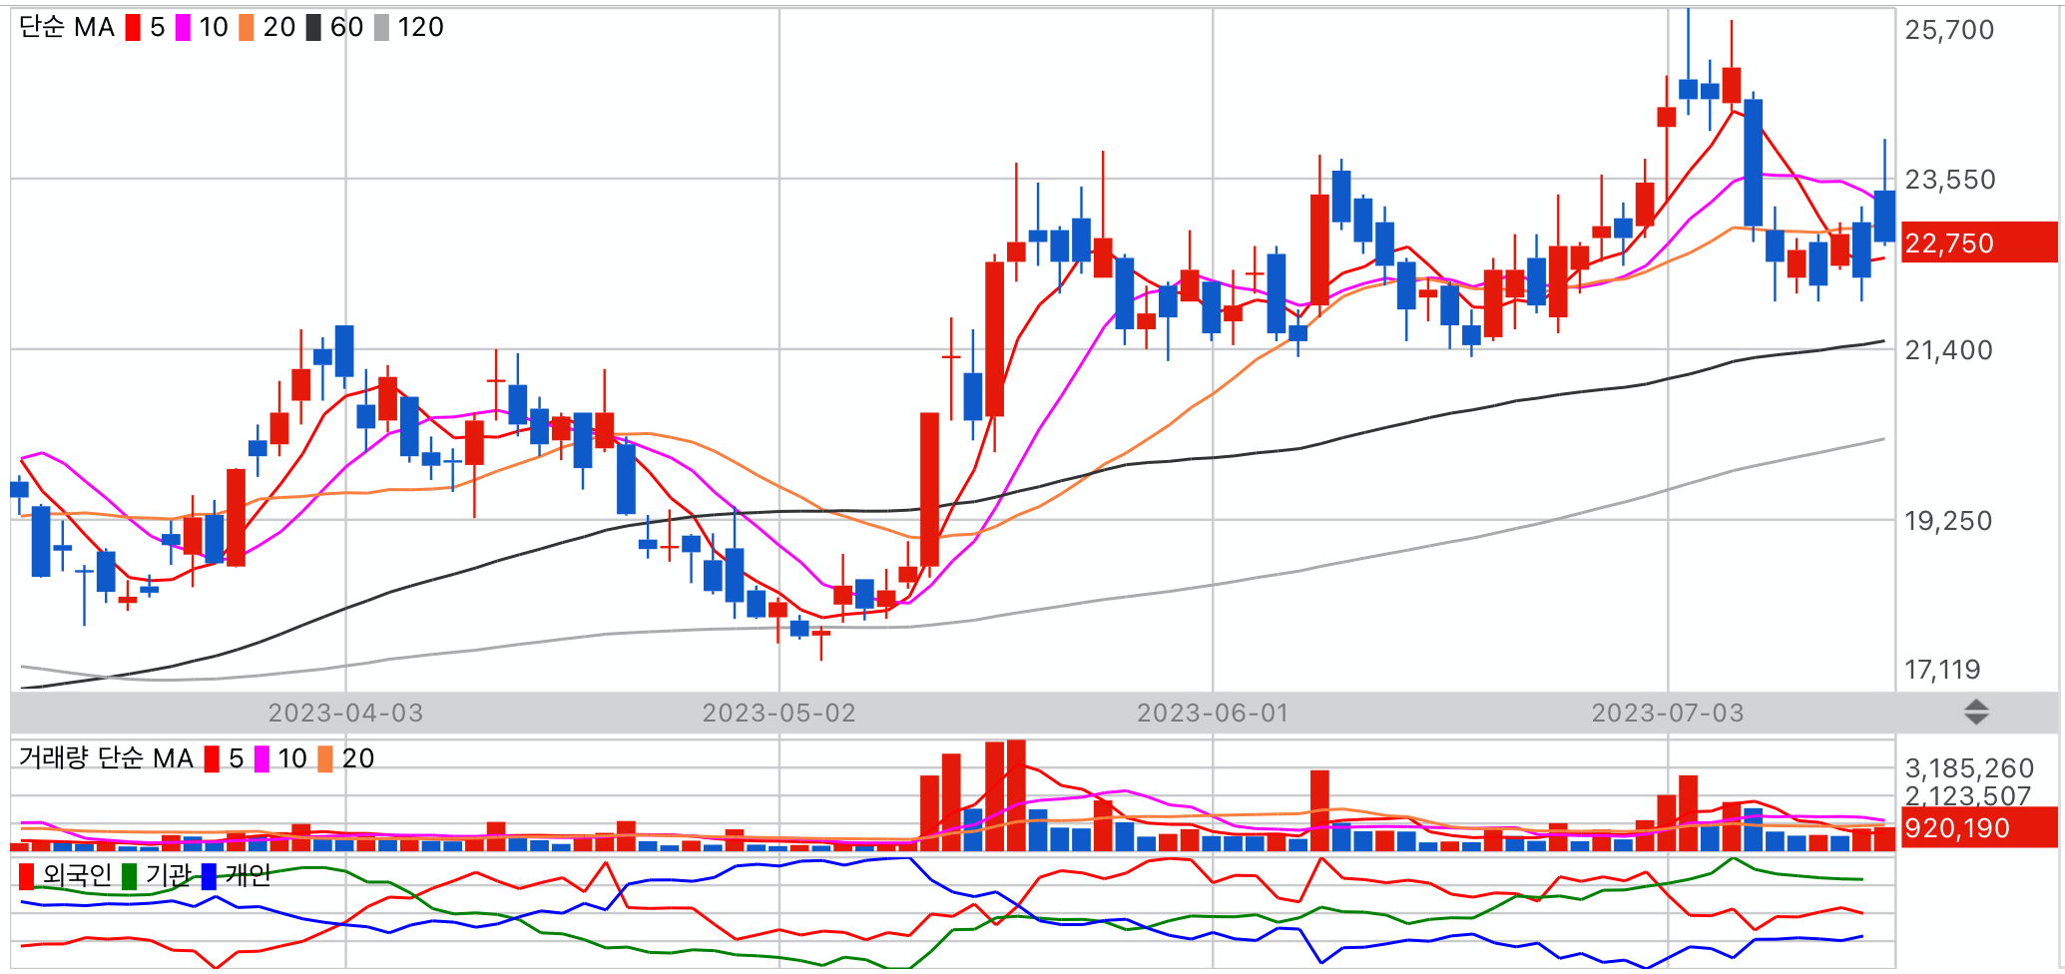Image resolution: width=2065 pixels, height=974 pixels.
Task: Click the 2023-06-01 date label
Action: (x=1213, y=713)
